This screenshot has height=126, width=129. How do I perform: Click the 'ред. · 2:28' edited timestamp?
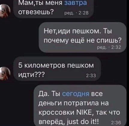point(76,13)
